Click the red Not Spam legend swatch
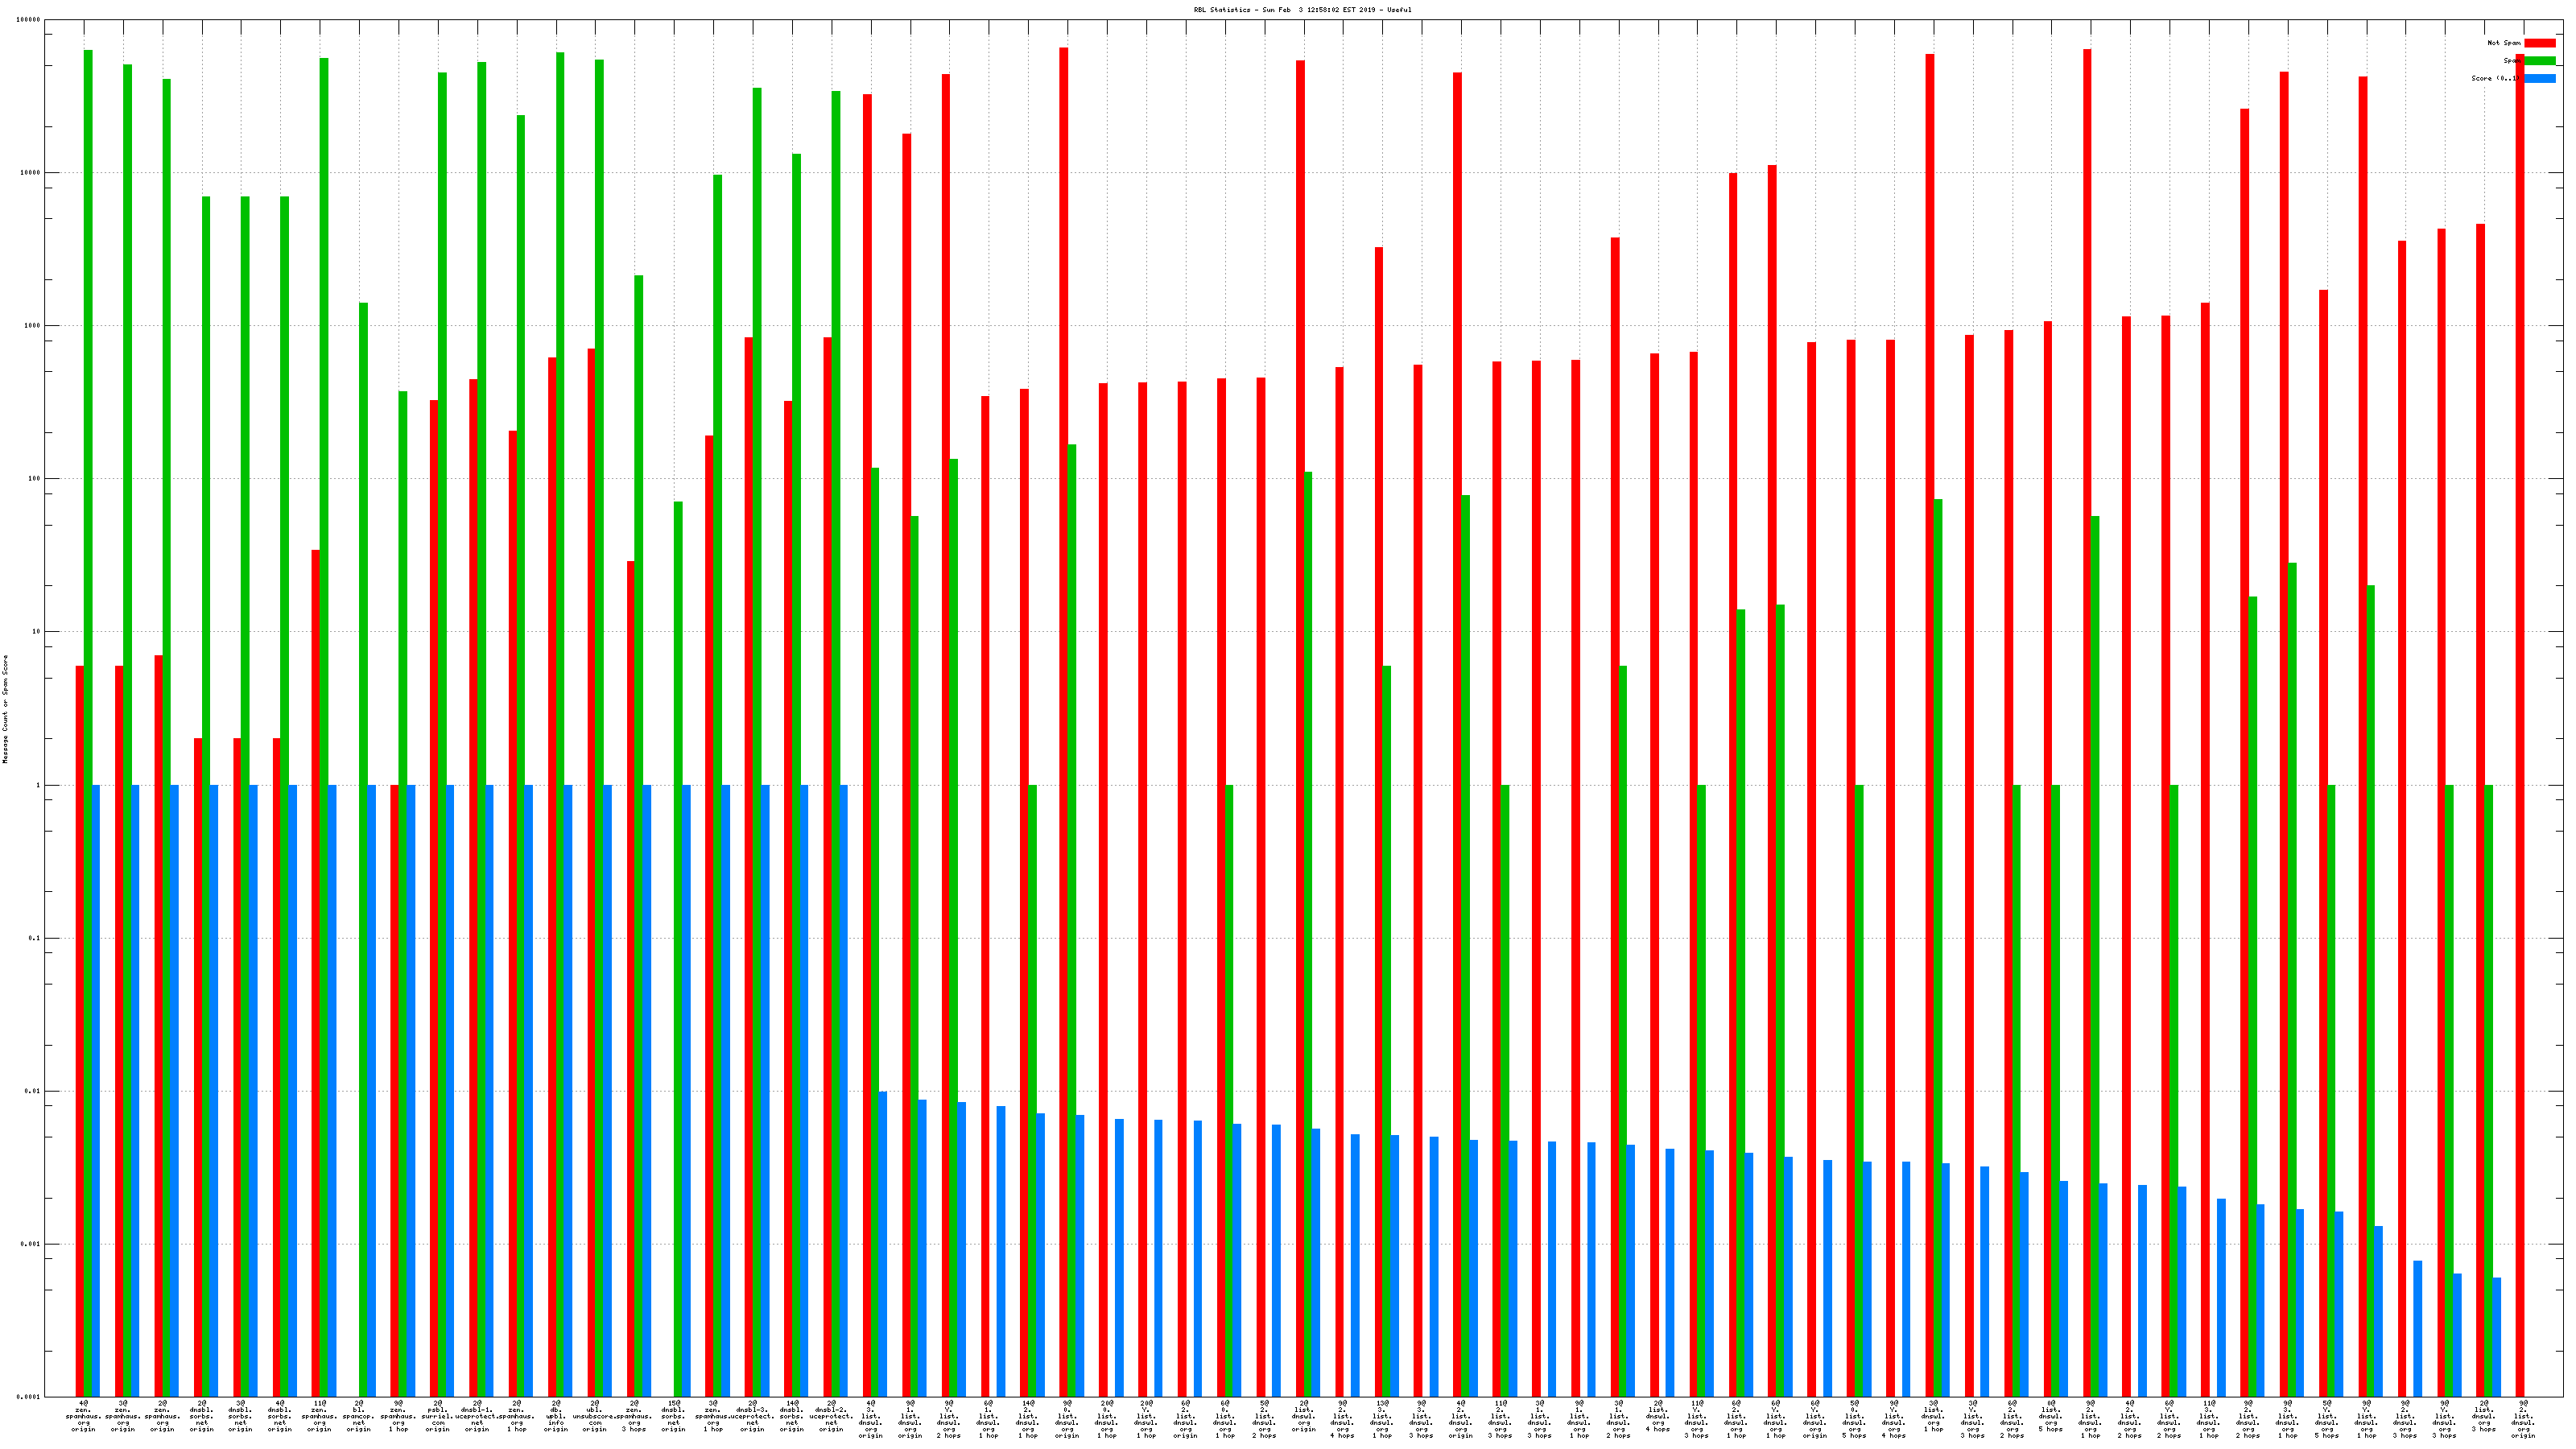This screenshot has height=1449, width=2576. pos(2539,43)
